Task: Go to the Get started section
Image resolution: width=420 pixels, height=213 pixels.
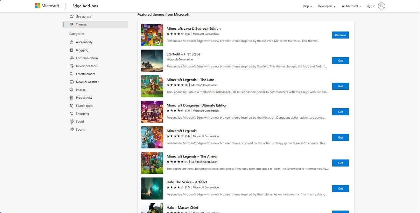Action: [x=83, y=16]
